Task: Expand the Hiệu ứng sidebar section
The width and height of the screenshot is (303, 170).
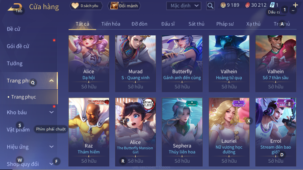Action: (51, 147)
